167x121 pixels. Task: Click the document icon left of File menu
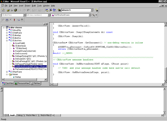[x=3, y=5]
